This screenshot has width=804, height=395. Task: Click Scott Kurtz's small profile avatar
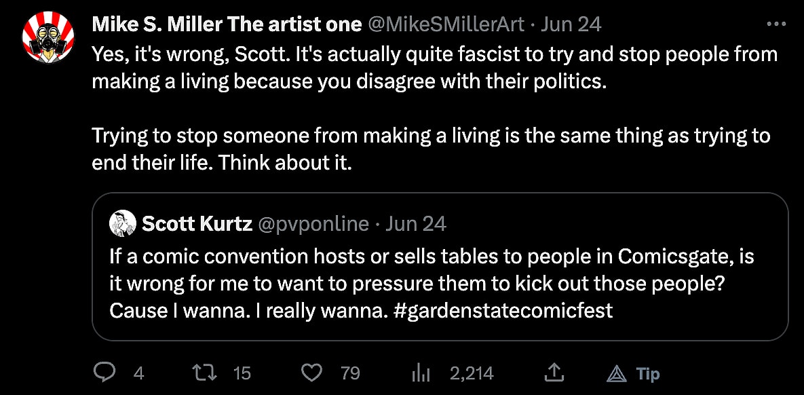tap(123, 224)
